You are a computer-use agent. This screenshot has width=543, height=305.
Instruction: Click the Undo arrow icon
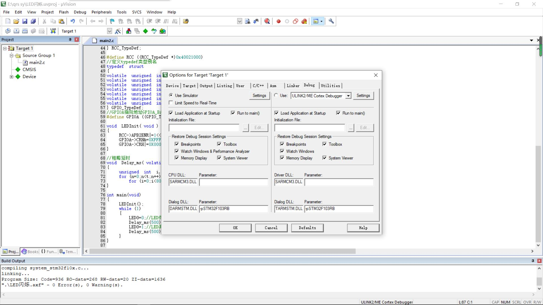[73, 21]
